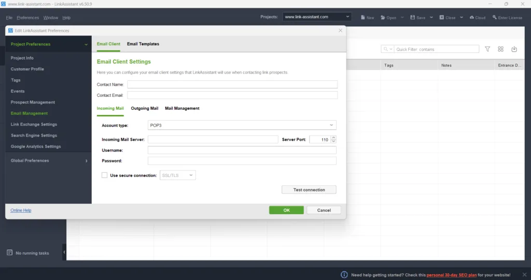Select Tags in preferences sidebar
The height and width of the screenshot is (280, 531).
[16, 80]
